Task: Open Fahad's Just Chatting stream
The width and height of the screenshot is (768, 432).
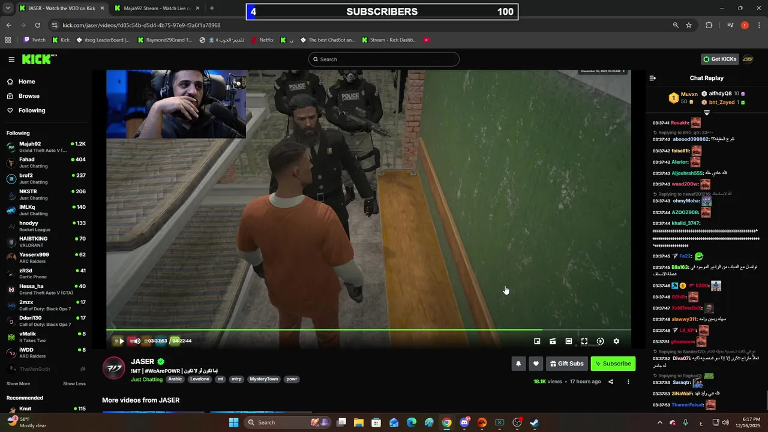Action: tap(46, 163)
